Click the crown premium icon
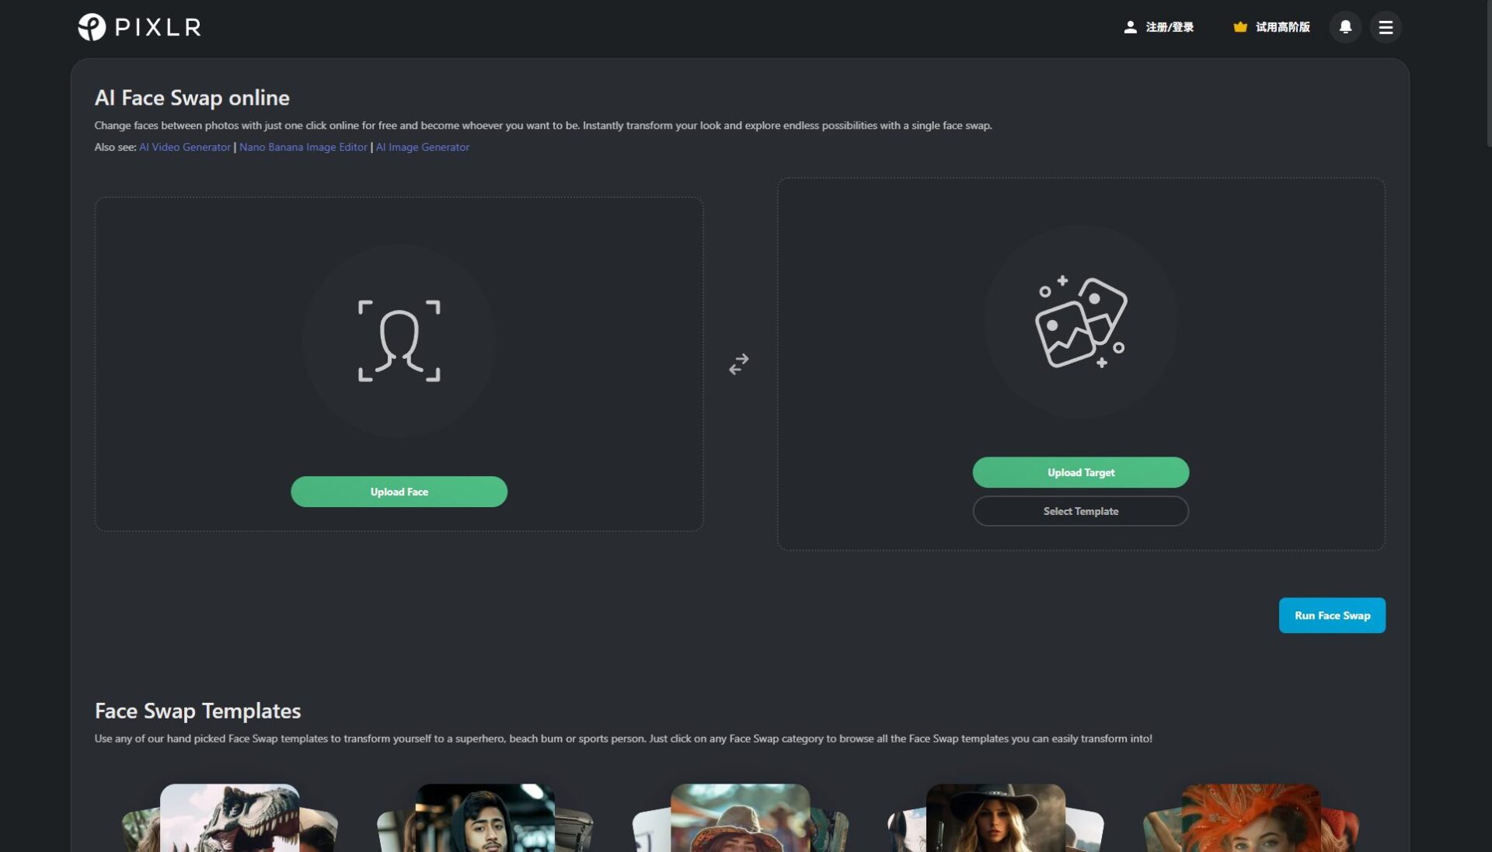 pos(1240,27)
